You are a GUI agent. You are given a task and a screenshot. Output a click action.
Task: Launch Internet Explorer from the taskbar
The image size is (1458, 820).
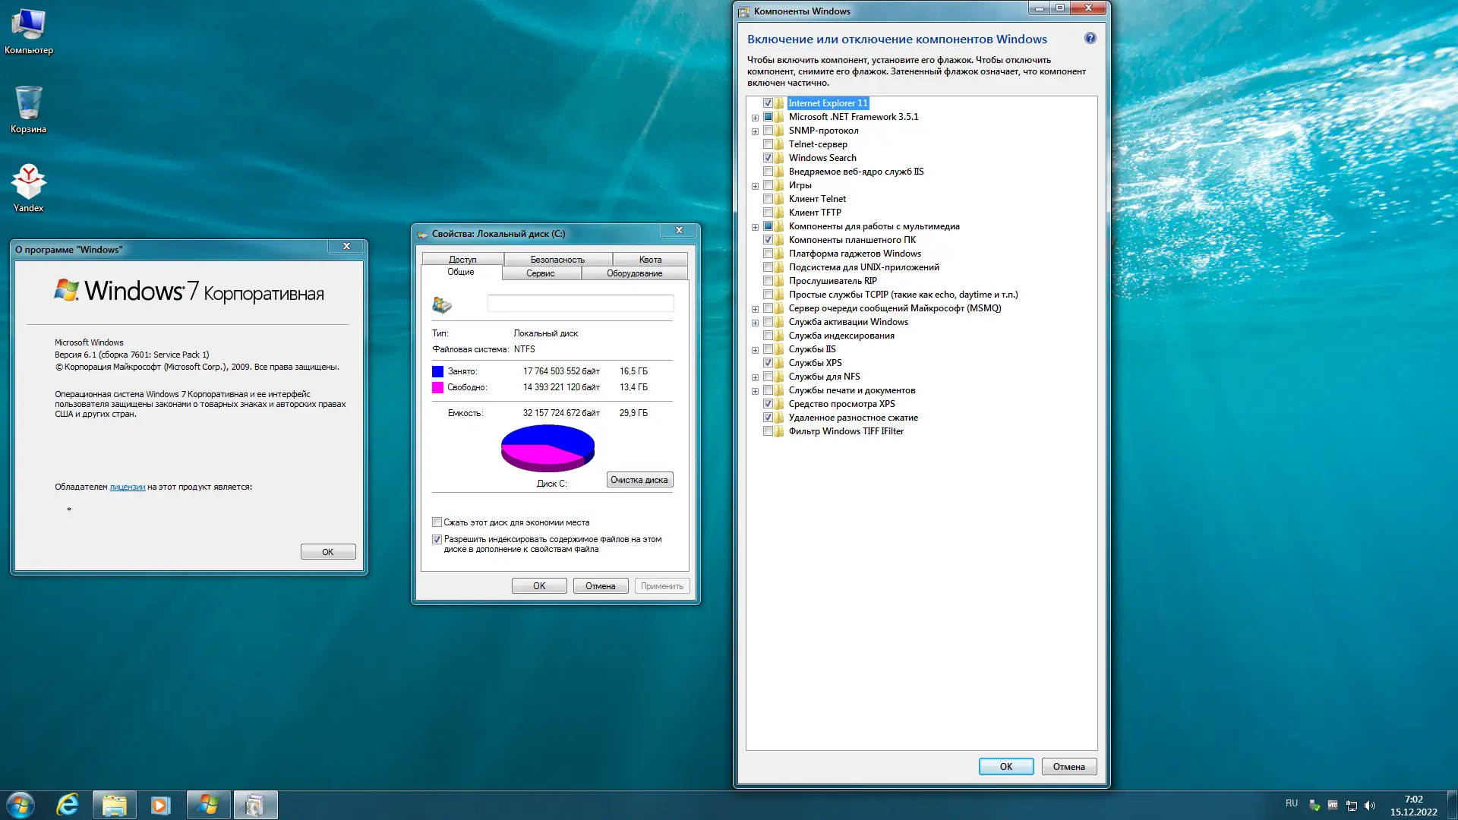coord(68,805)
